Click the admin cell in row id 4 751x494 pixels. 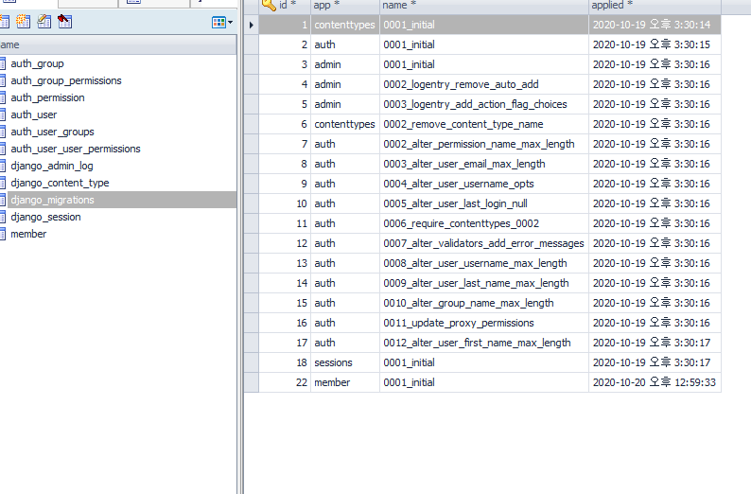(345, 84)
